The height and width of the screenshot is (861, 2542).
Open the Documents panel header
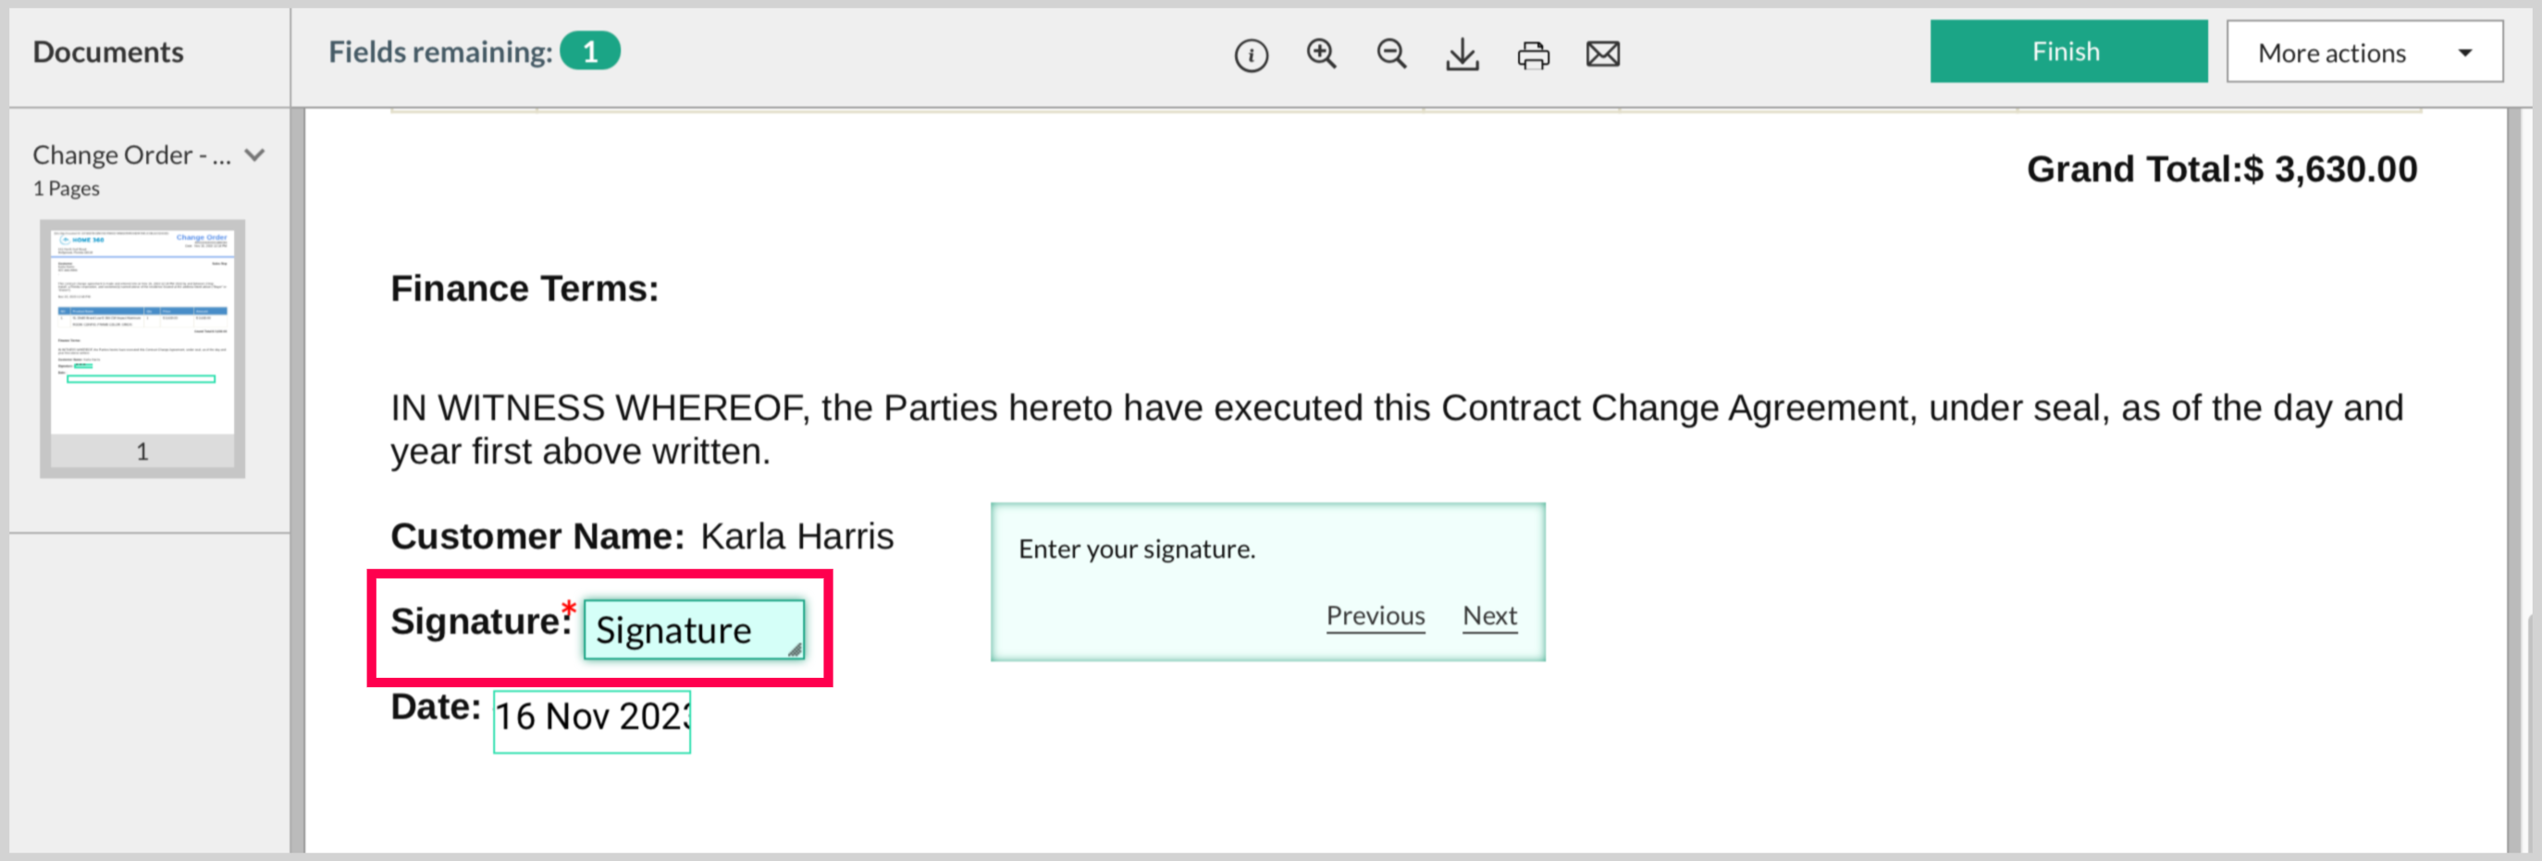108,51
